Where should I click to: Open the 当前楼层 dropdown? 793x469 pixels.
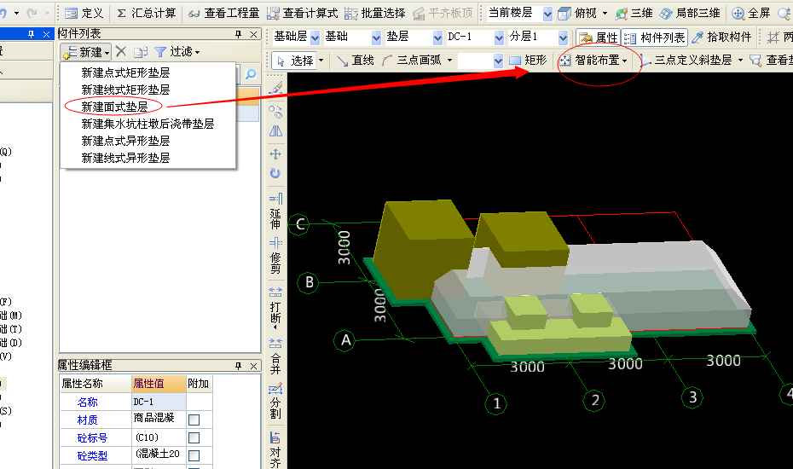point(547,14)
